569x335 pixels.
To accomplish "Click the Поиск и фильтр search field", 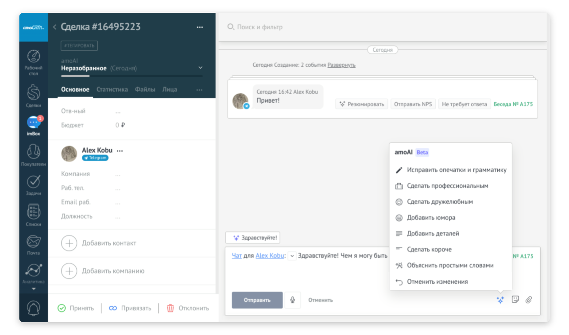I will pos(259,27).
